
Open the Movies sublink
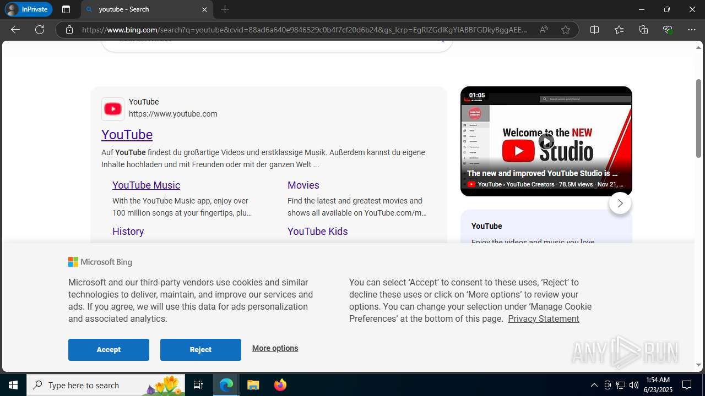pyautogui.click(x=303, y=185)
